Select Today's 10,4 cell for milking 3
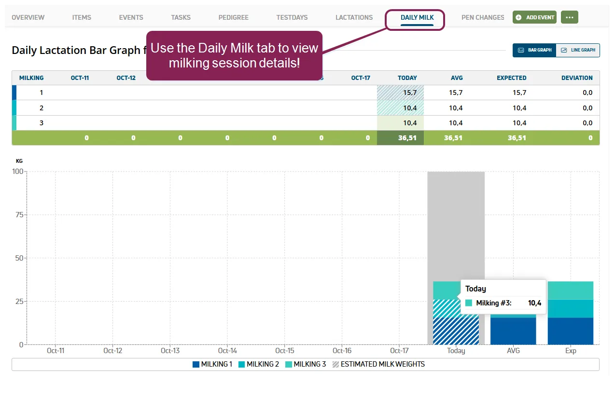 [400, 123]
